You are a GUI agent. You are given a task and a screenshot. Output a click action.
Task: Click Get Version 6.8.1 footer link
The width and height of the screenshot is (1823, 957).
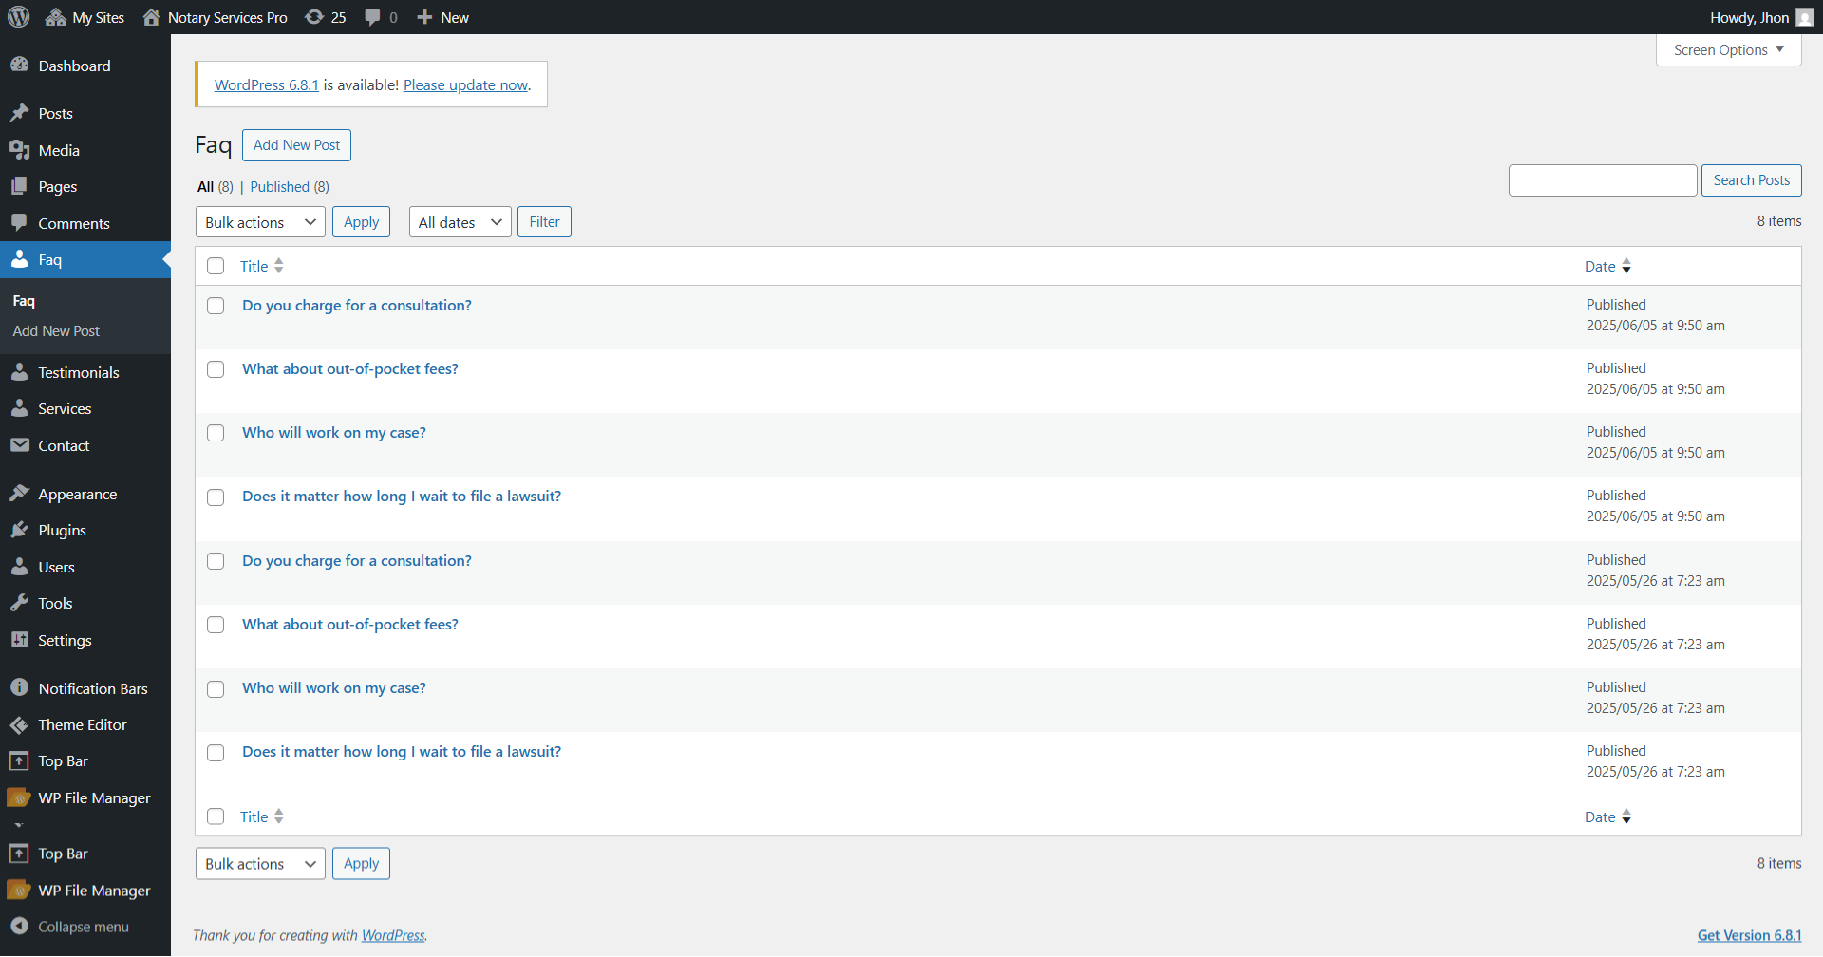click(1749, 935)
